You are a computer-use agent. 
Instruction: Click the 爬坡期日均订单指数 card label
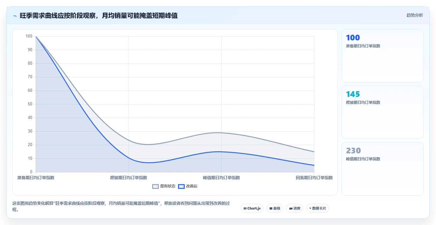(x=363, y=103)
